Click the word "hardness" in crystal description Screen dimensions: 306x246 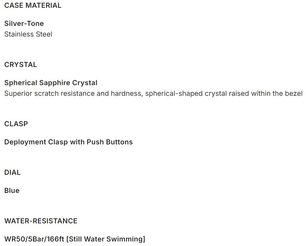[x=125, y=94]
